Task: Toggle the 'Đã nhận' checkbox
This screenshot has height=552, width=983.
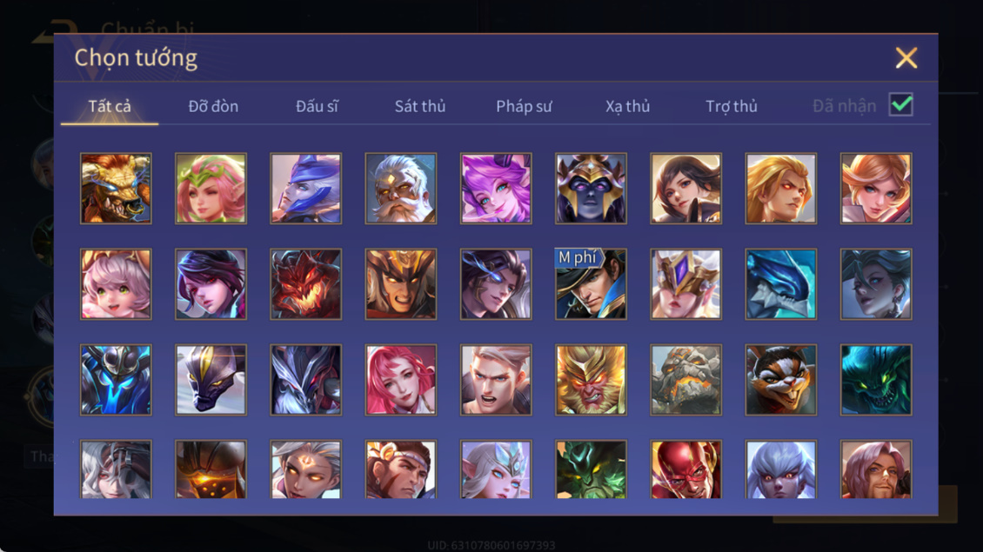Action: (x=901, y=104)
